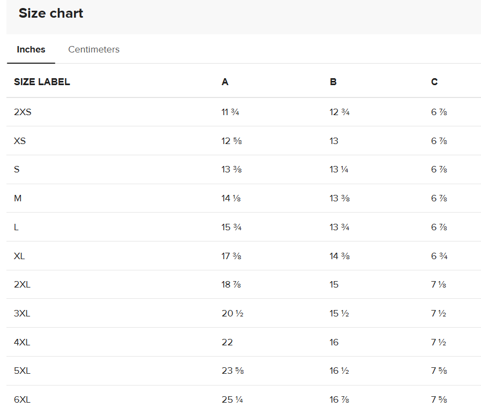Image resolution: width=481 pixels, height=408 pixels.
Task: Click the Size chart heading
Action: pos(51,13)
